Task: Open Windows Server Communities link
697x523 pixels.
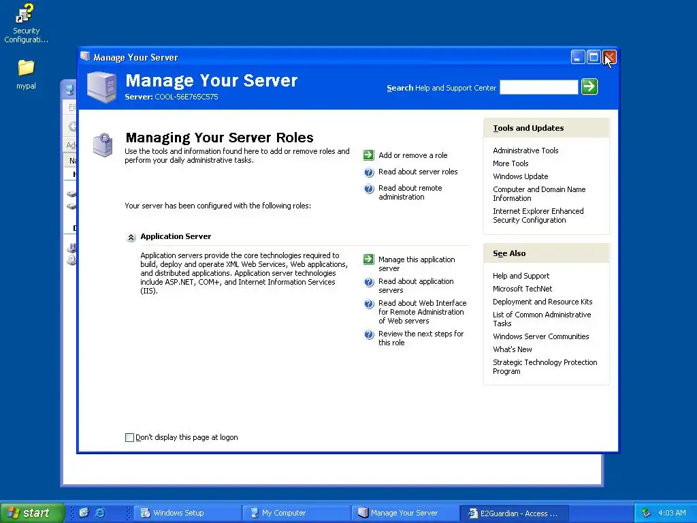Action: coord(540,336)
